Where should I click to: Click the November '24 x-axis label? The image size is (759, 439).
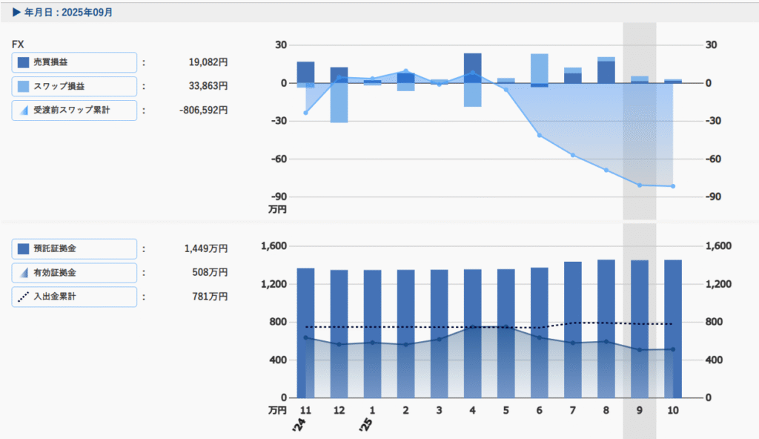305,410
